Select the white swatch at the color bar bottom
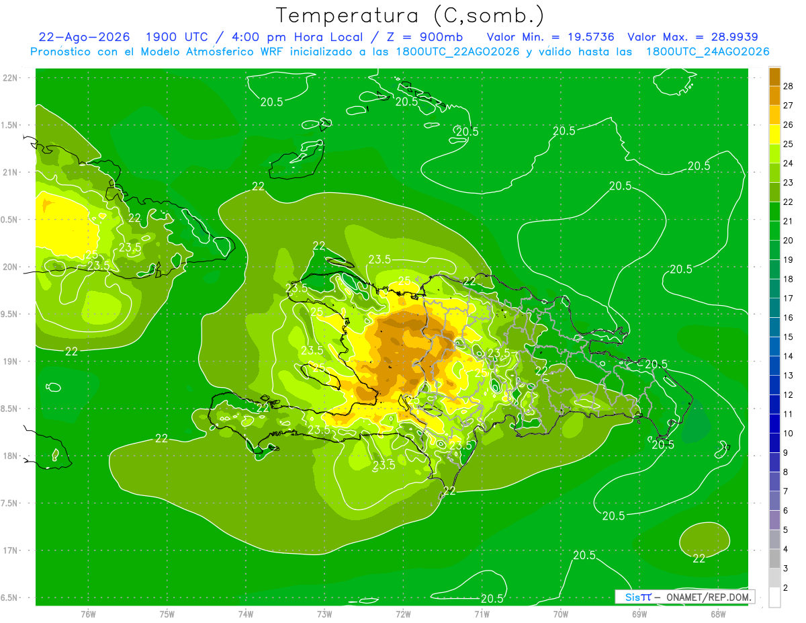Screen dimensions: 806x623 pos(774,597)
